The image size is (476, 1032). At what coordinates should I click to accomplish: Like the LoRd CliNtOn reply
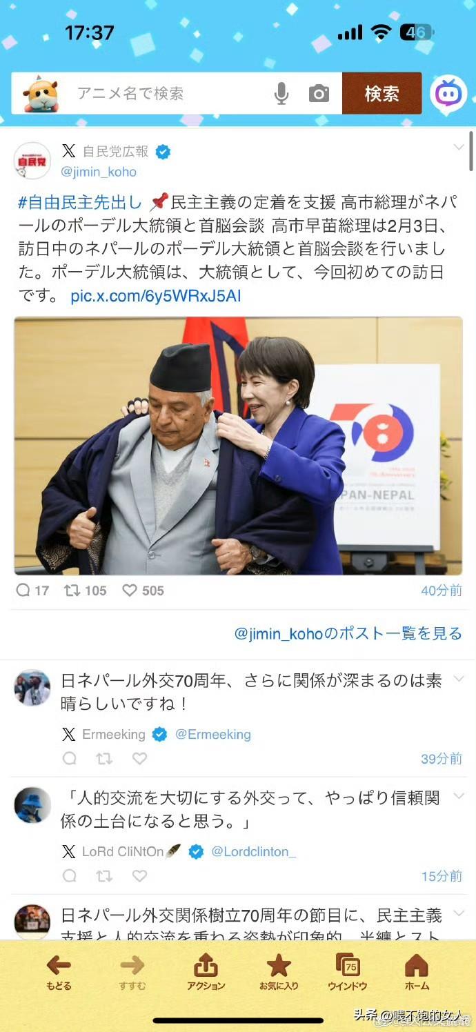point(140,876)
